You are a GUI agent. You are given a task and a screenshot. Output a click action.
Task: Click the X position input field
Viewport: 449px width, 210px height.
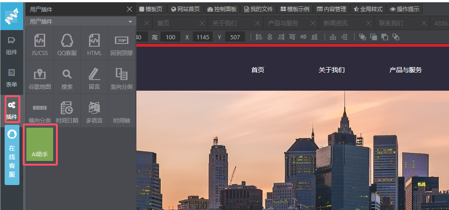(203, 37)
